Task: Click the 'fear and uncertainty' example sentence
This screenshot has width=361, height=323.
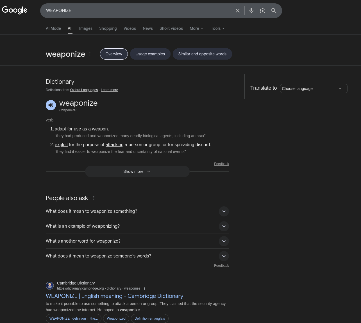Action: 120,152
